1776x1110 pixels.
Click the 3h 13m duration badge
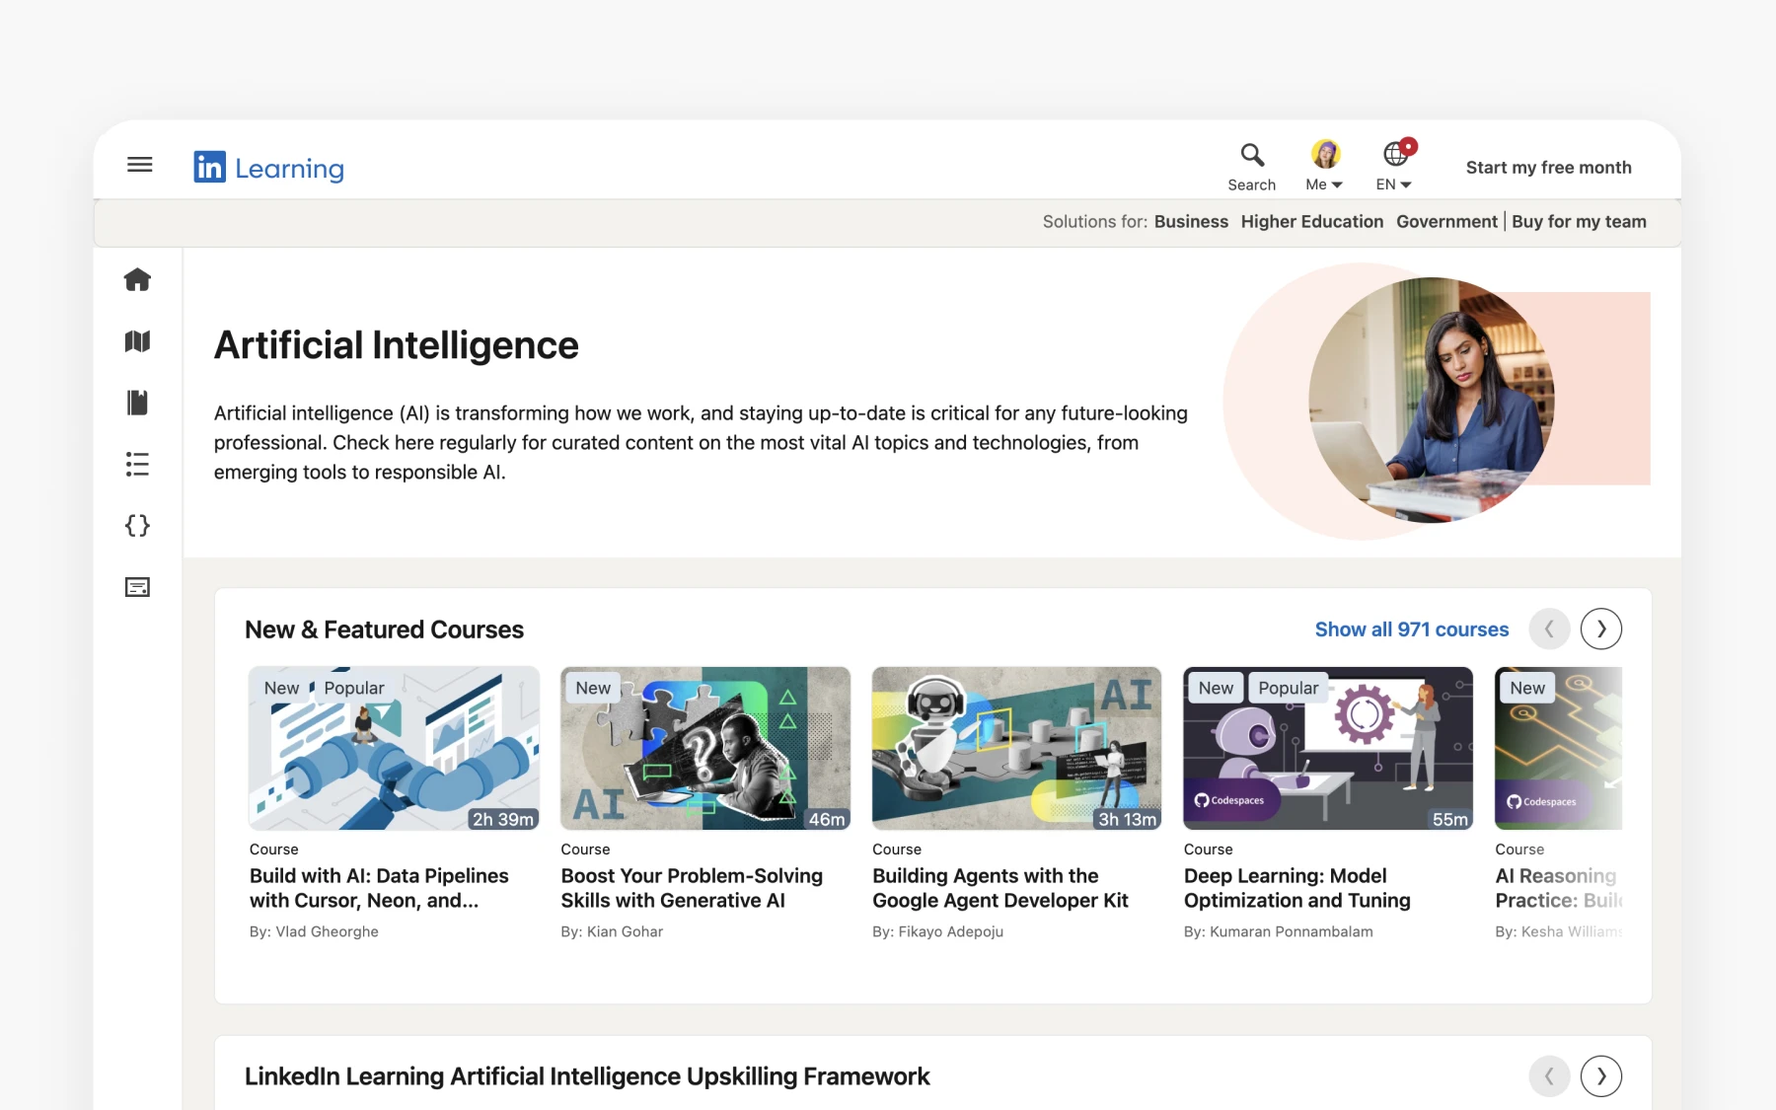(x=1127, y=819)
